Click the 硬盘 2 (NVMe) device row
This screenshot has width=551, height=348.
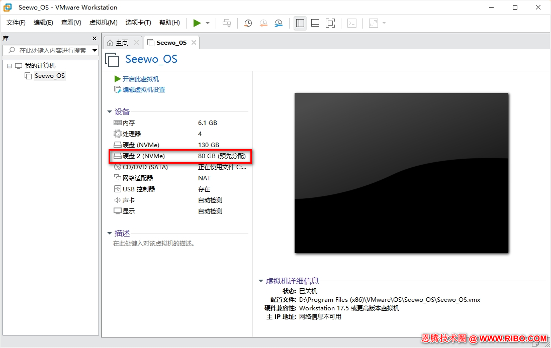180,156
